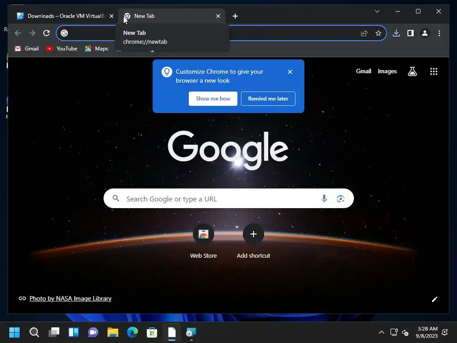Open the Google apps grid
Image resolution: width=457 pixels, height=343 pixels.
coord(434,71)
